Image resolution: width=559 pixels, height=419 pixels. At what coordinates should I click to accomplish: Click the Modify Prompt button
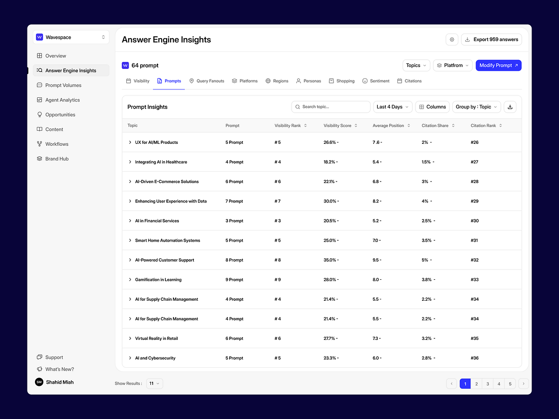coord(498,66)
